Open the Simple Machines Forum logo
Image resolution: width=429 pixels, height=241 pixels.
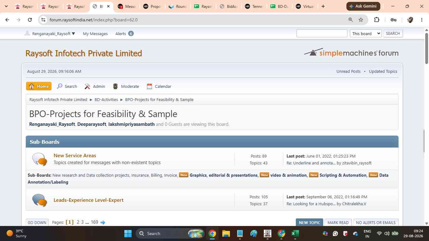[351, 52]
